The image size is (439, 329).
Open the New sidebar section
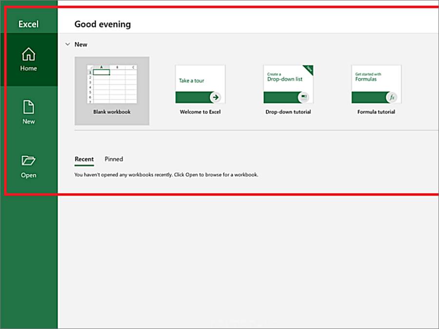point(29,113)
